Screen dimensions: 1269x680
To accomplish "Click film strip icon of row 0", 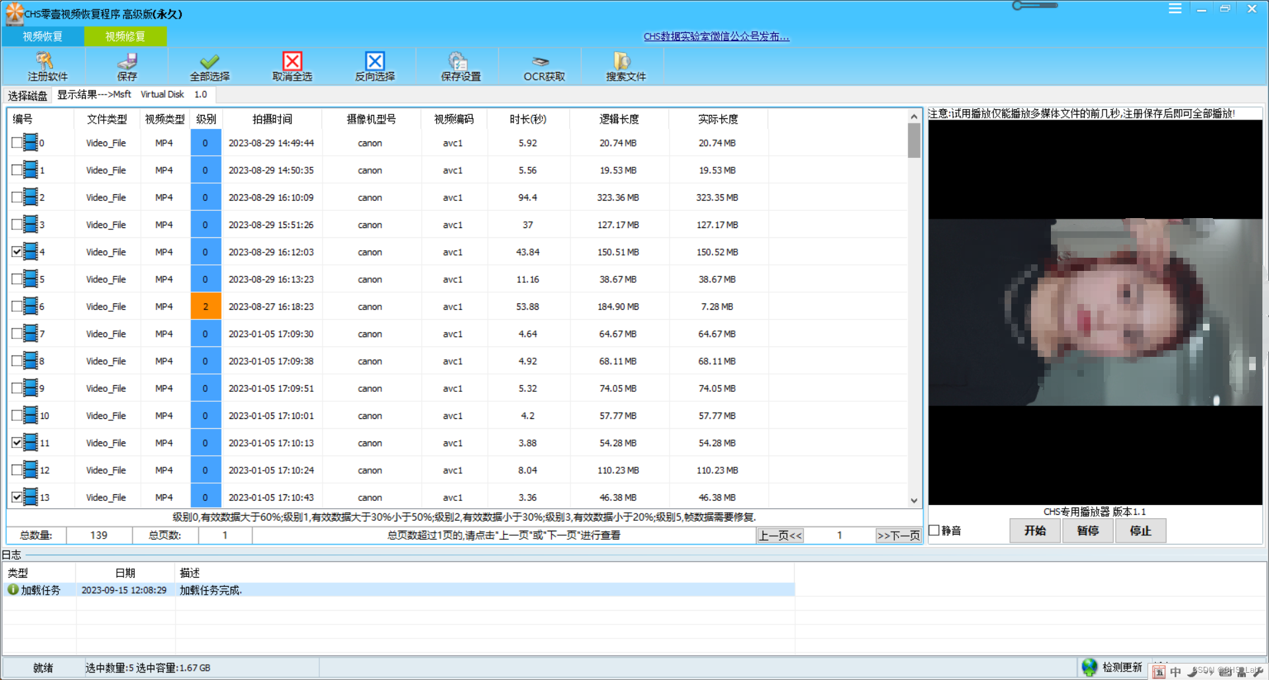I will [30, 142].
